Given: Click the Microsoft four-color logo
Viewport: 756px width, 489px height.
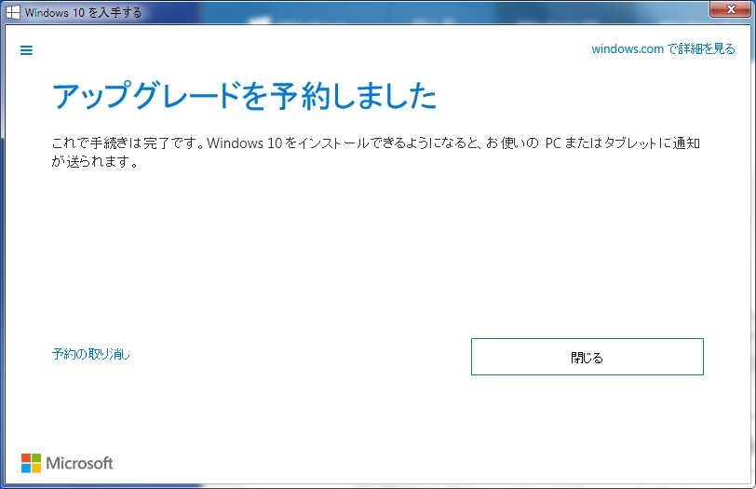Looking at the screenshot, I should (x=31, y=463).
